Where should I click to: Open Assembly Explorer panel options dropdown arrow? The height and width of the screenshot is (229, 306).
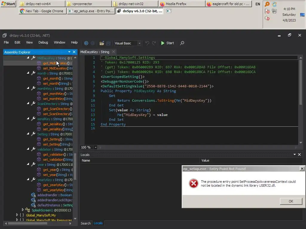coord(69,52)
